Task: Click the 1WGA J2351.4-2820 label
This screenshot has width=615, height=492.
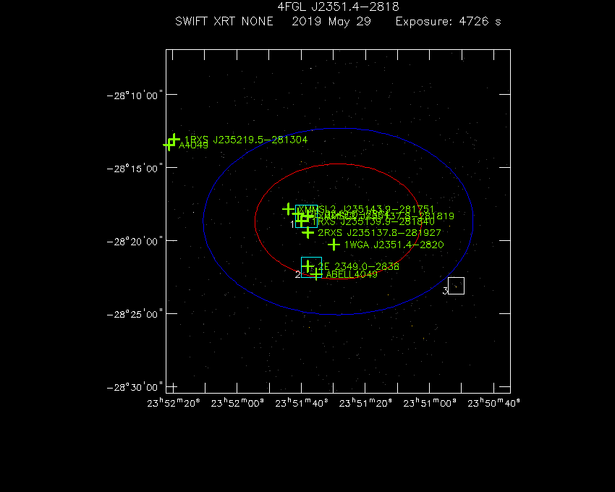Action: (394, 245)
